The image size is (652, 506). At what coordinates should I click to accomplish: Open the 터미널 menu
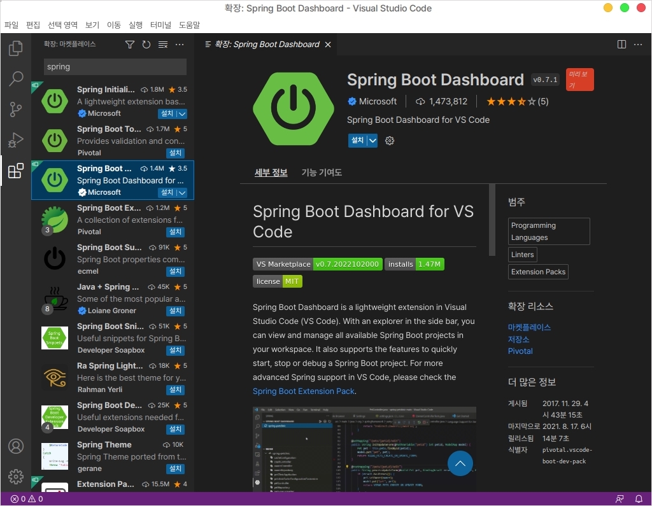160,25
